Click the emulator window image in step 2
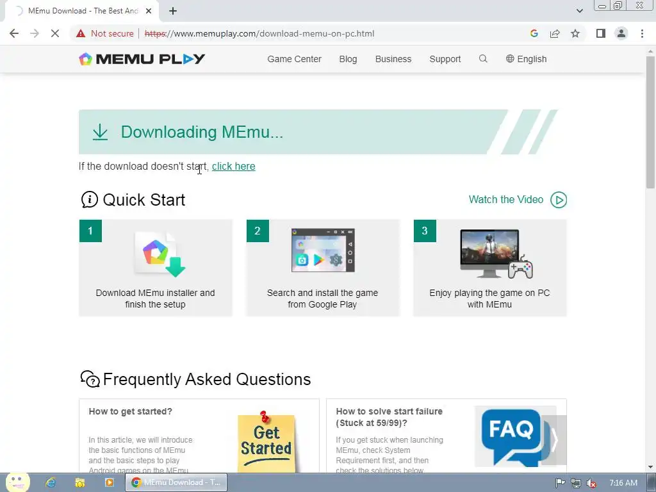The height and width of the screenshot is (492, 656). pyautogui.click(x=323, y=250)
